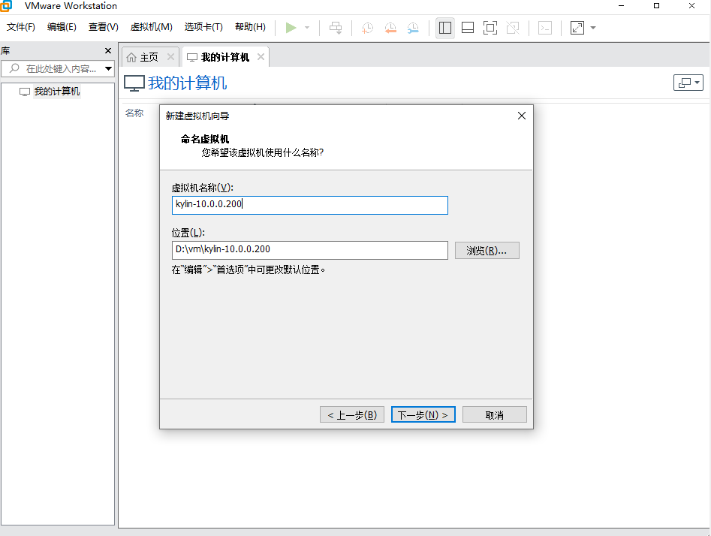Click the revert to snapshot icon
The width and height of the screenshot is (711, 536).
click(x=390, y=28)
